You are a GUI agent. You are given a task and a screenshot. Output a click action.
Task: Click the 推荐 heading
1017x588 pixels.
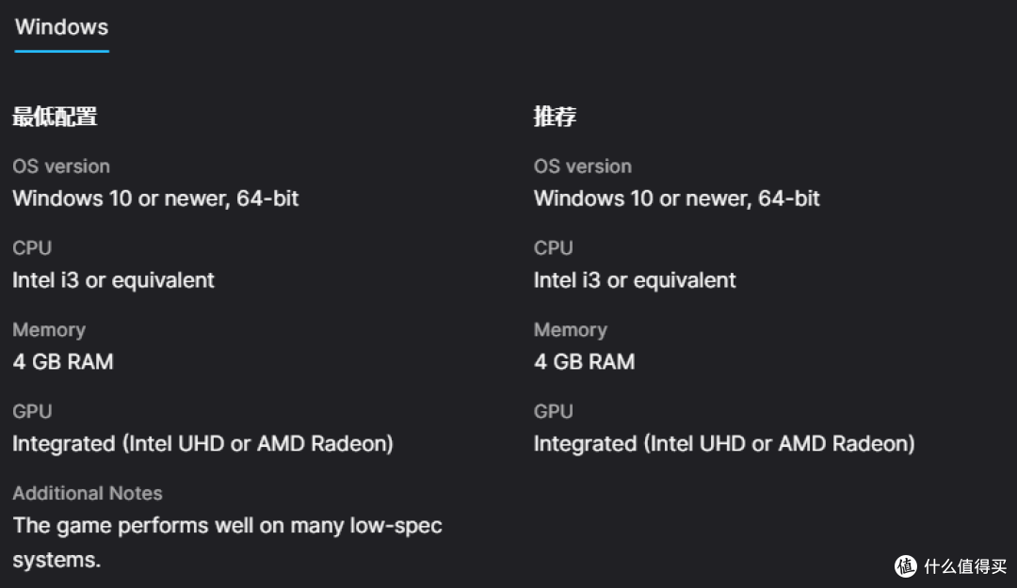click(555, 117)
